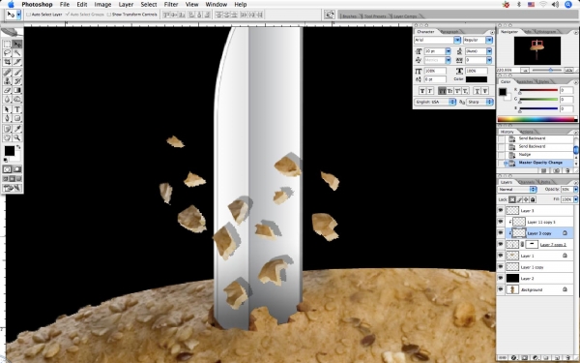Screen dimensions: 580x363
Task: Select the Shape tool
Action: [17, 118]
